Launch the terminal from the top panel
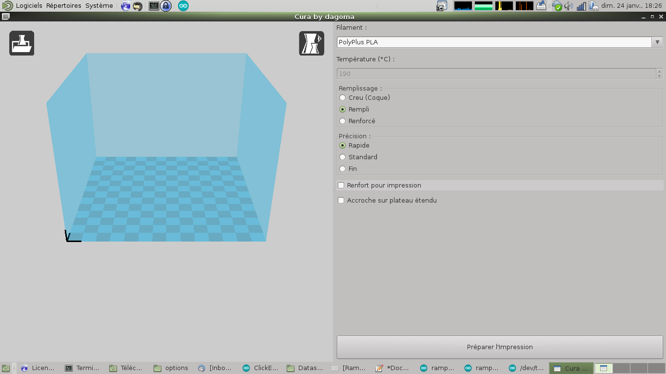Viewport: 666px width, 374px height. [x=154, y=6]
